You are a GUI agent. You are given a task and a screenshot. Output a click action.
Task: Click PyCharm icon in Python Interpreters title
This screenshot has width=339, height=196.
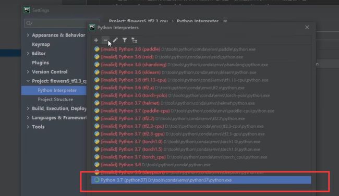pos(92,28)
